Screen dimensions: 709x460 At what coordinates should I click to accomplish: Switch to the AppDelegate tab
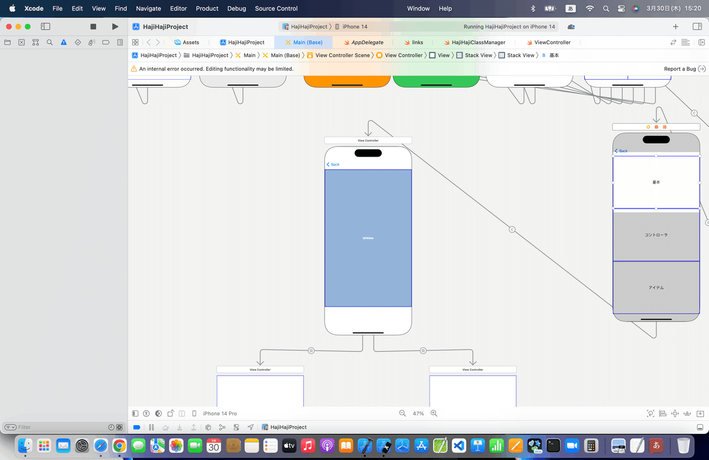pos(363,43)
